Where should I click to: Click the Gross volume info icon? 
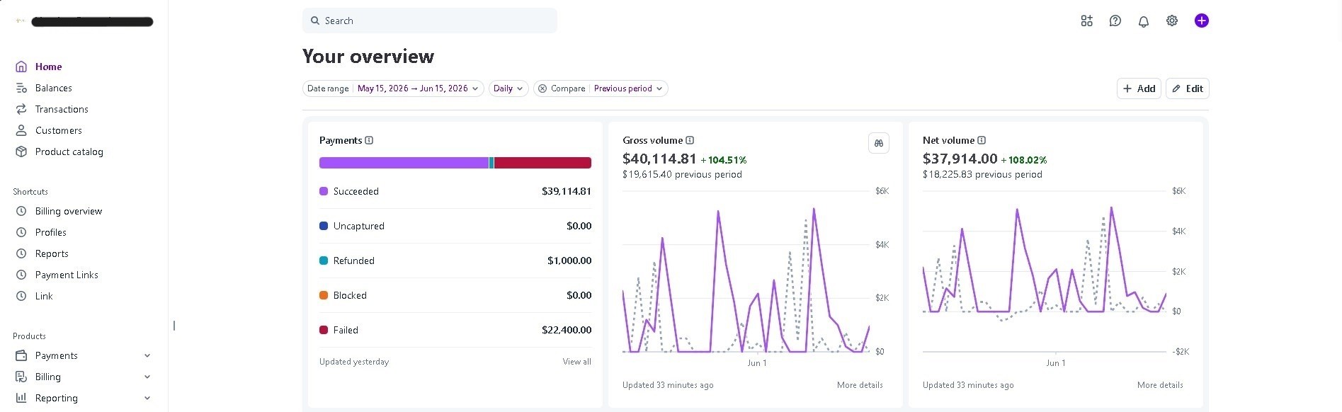click(690, 140)
